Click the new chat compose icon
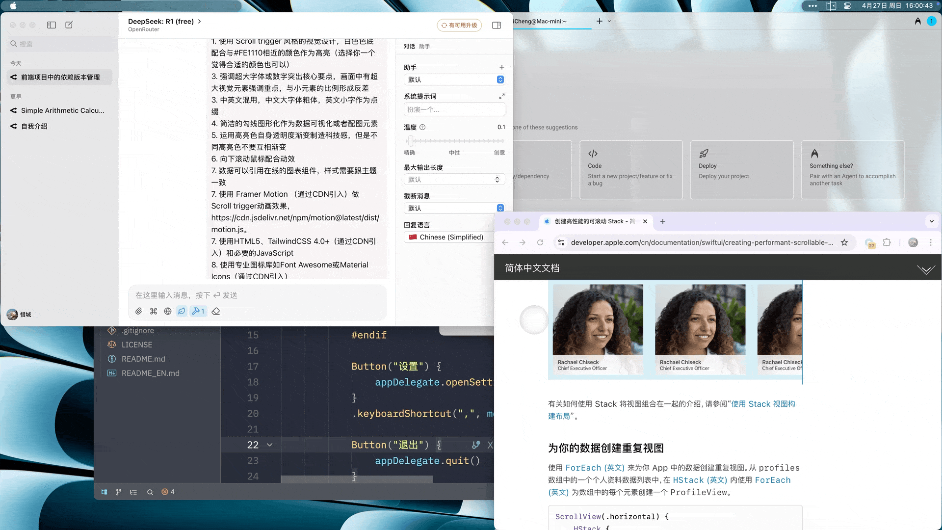This screenshot has height=530, width=942. [x=69, y=25]
